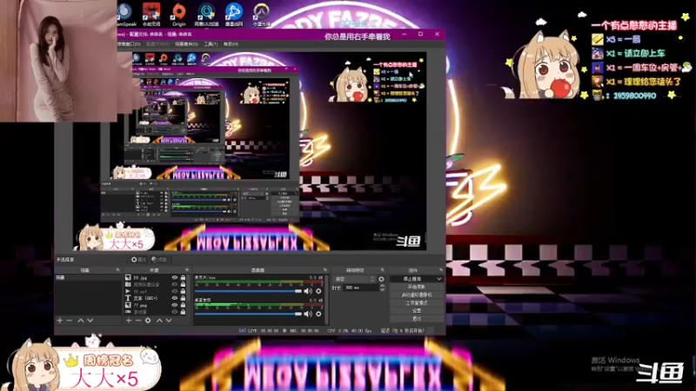Screen dimensions: 696x391
Task: Expand the 停止推流 button dropdown arrow
Action: 439,279
